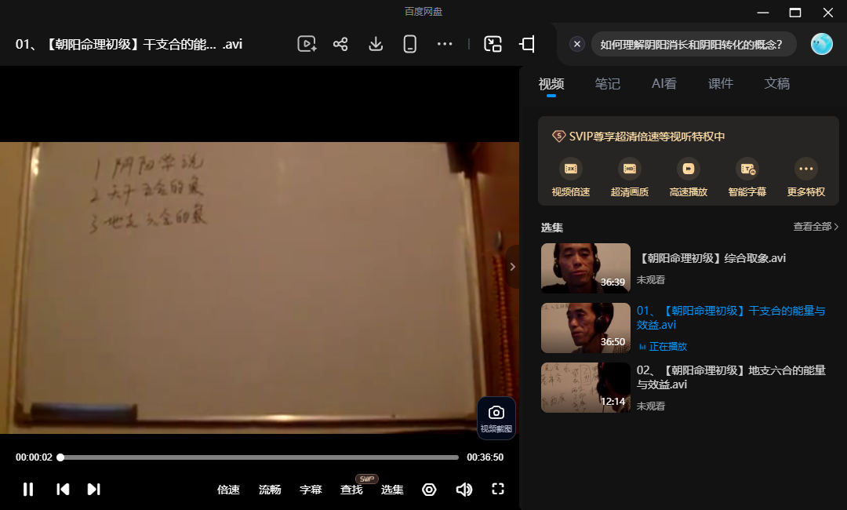
Task: Open the 倍速 playback speed menu
Action: pos(228,490)
